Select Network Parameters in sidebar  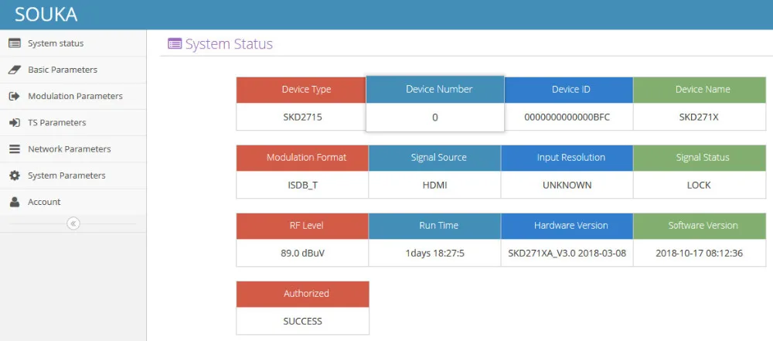[x=73, y=149]
